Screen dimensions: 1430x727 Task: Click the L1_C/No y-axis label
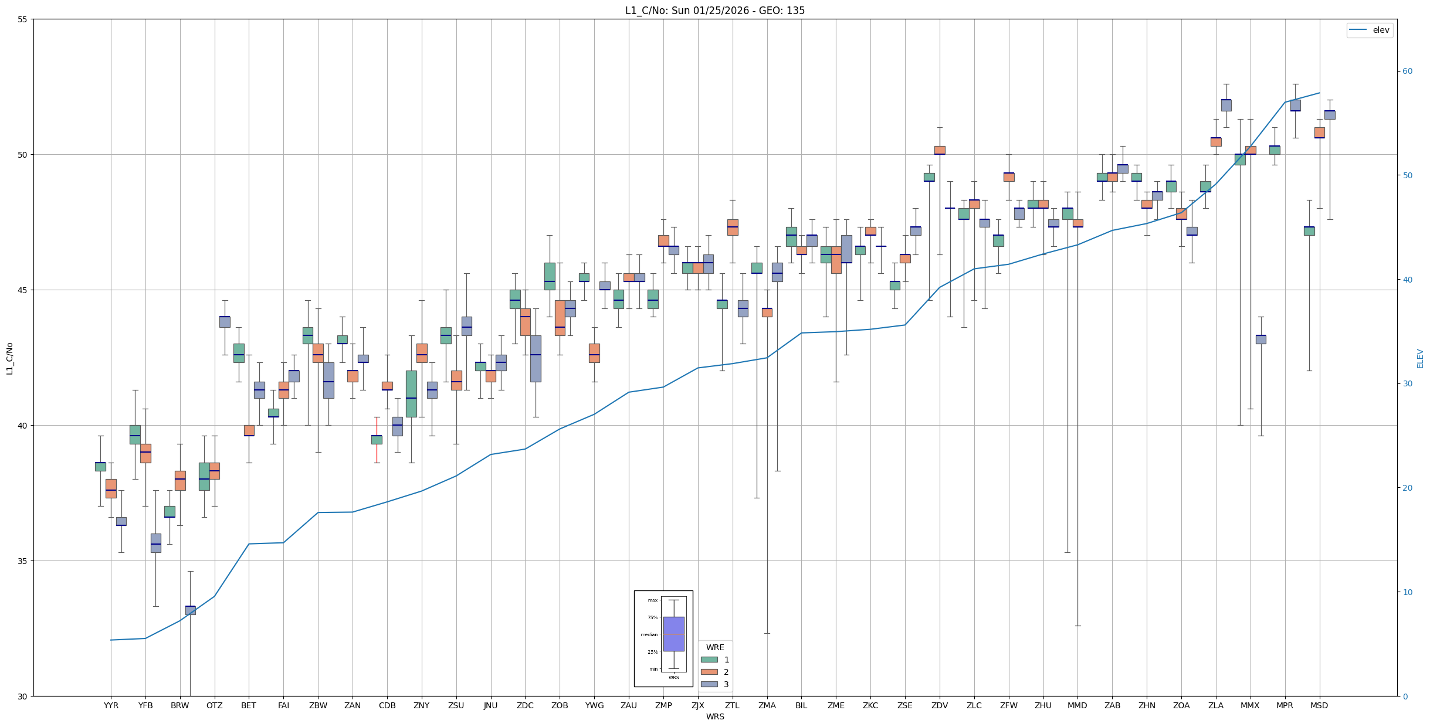pos(9,358)
